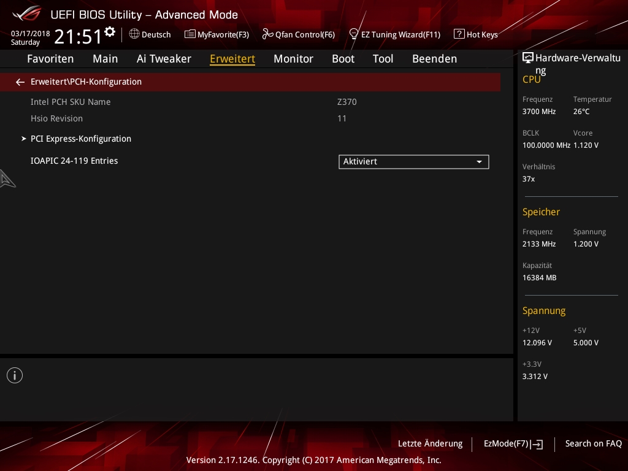Click the Hardware-Verwaltung monitor icon
The height and width of the screenshot is (471, 628).
click(528, 58)
